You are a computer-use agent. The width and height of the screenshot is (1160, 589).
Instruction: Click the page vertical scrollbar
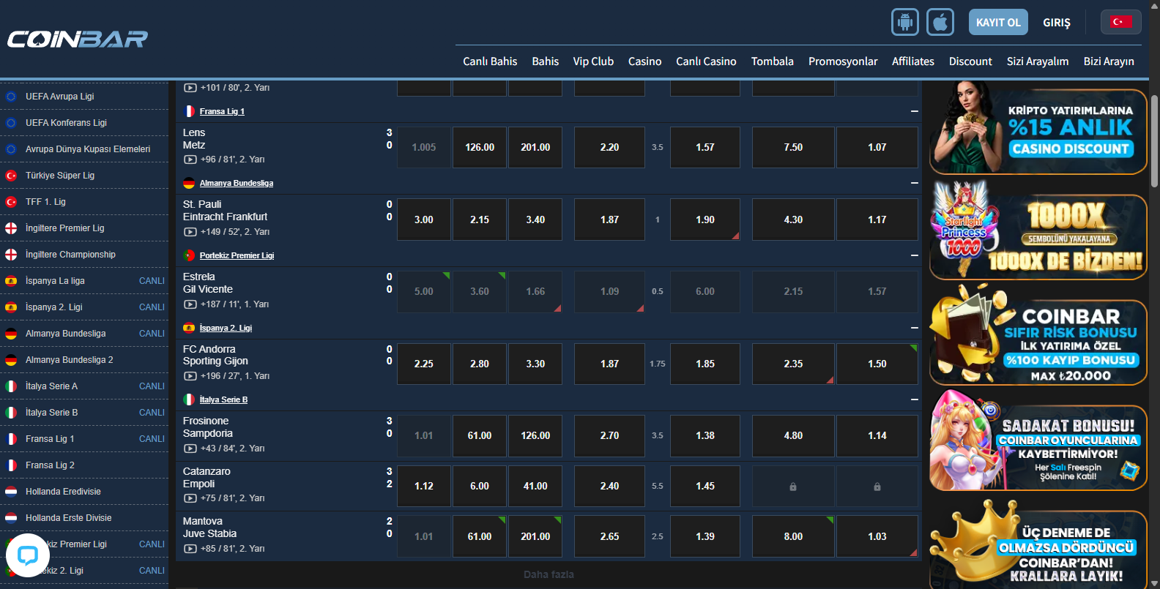(1154, 139)
